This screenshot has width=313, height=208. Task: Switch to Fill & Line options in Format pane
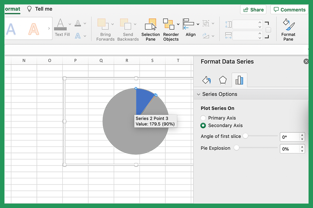click(206, 80)
